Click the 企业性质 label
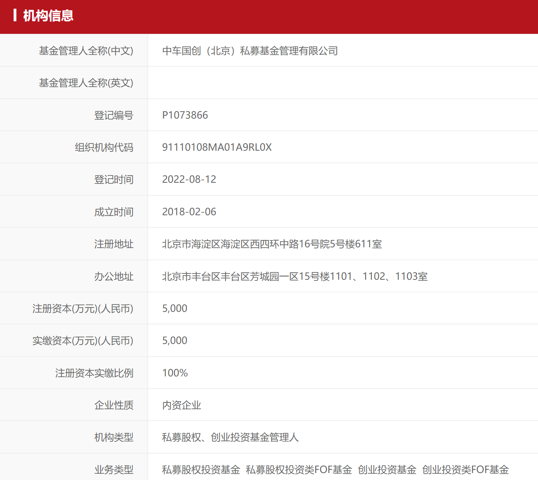This screenshot has height=480, width=538. 114,405
